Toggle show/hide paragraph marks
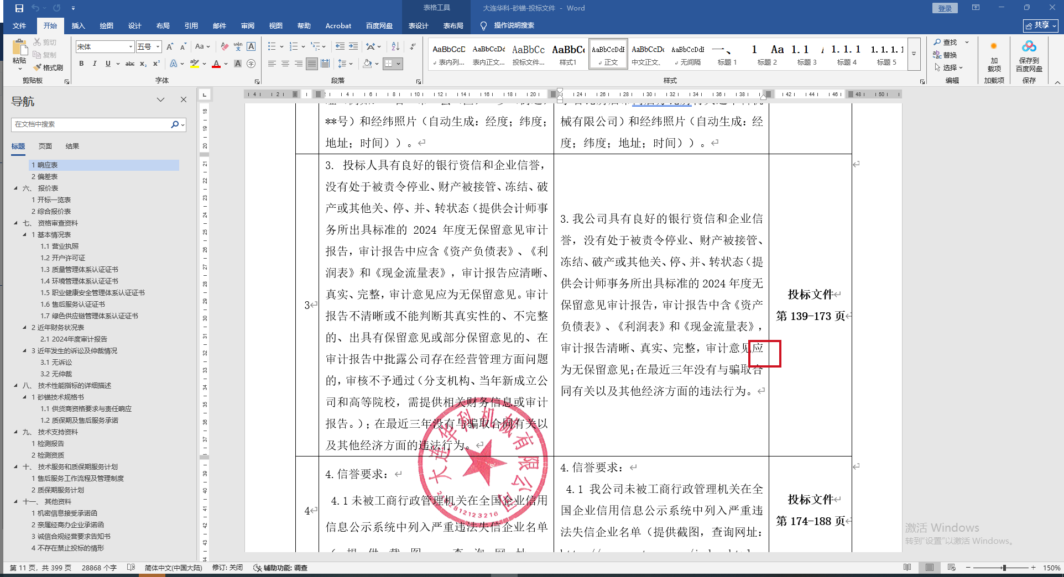Screen dimensions: 1064x577 point(413,47)
